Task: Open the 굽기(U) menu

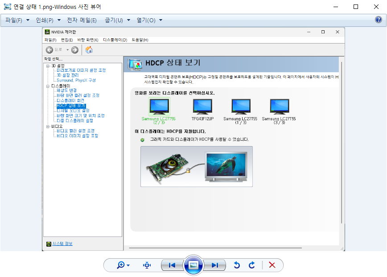Action: coord(114,20)
